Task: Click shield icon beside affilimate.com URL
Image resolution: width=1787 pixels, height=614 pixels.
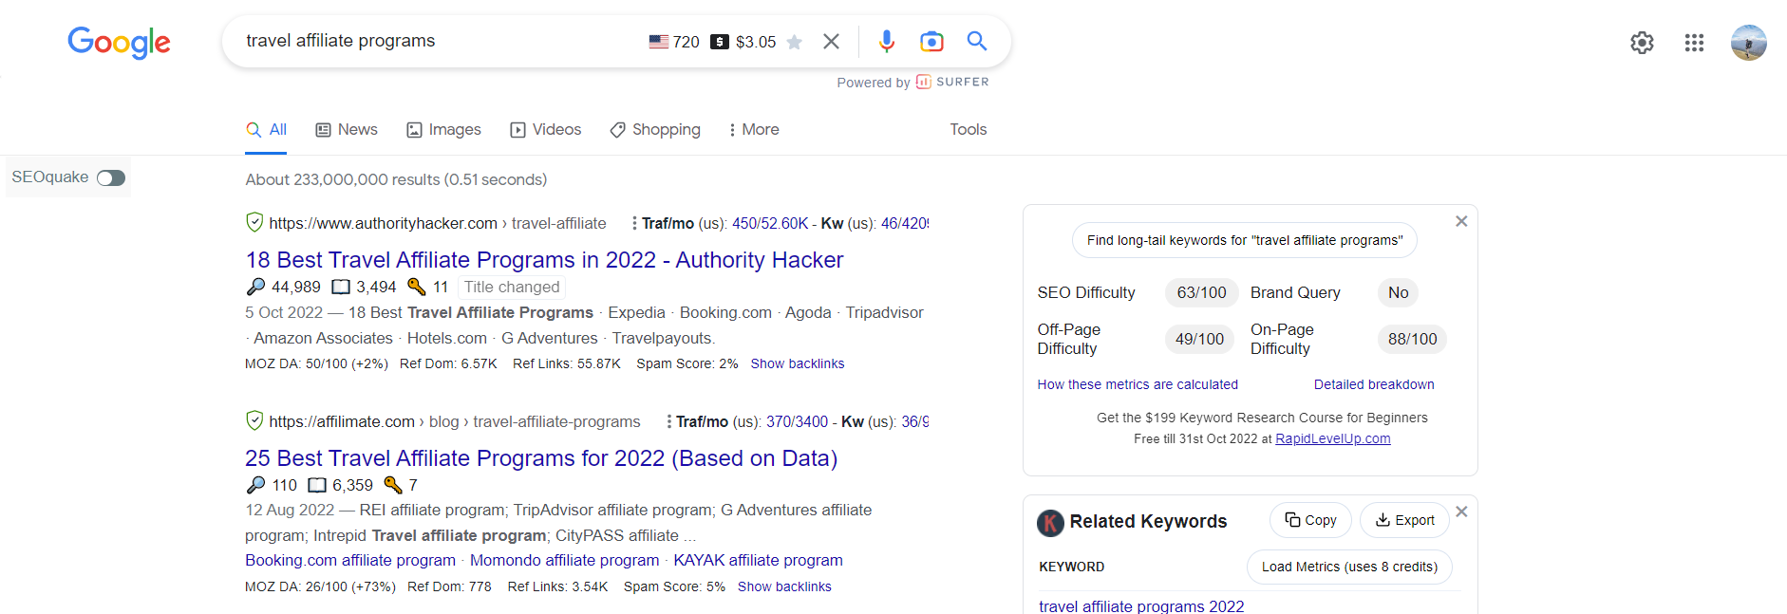Action: (254, 420)
